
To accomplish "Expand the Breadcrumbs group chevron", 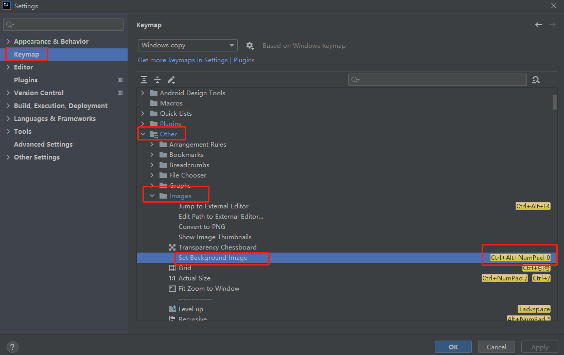I will coord(152,165).
